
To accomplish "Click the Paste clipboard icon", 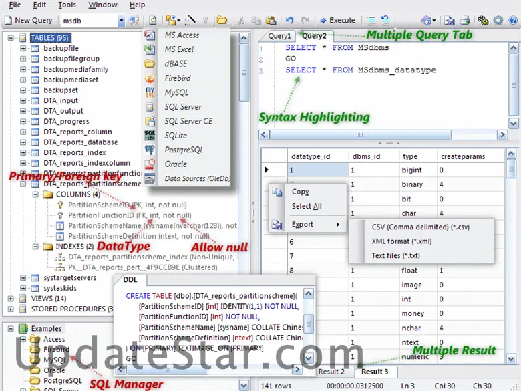I will (x=271, y=21).
